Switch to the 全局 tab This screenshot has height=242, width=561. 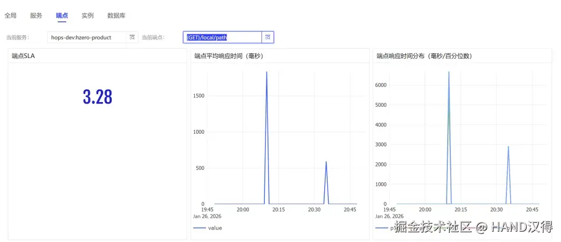point(10,16)
